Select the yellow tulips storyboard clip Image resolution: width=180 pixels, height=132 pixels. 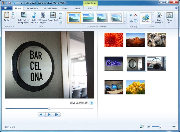pyautogui.click(x=135, y=87)
